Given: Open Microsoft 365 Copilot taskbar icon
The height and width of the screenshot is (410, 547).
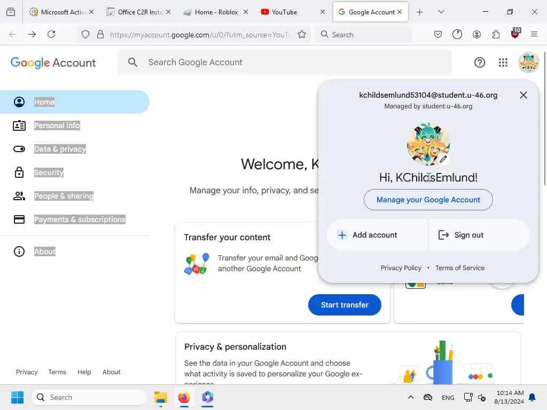Looking at the screenshot, I should pos(208,397).
